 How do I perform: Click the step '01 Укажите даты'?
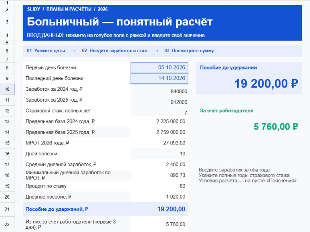[46, 50]
